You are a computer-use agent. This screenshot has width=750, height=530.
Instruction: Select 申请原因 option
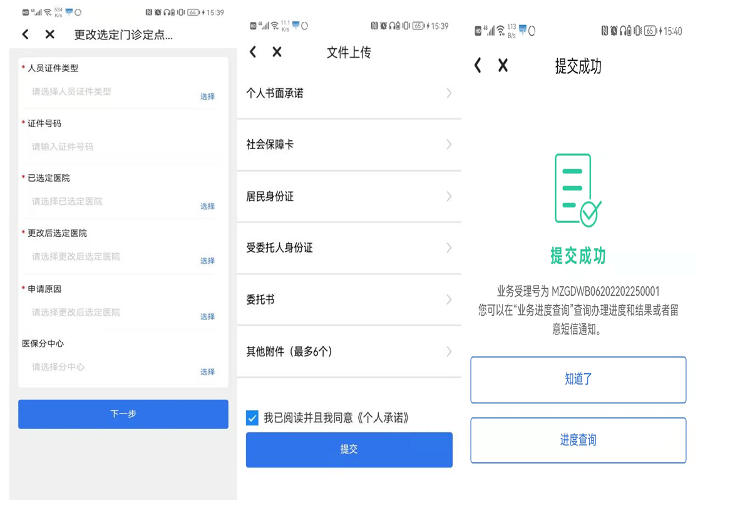(207, 316)
